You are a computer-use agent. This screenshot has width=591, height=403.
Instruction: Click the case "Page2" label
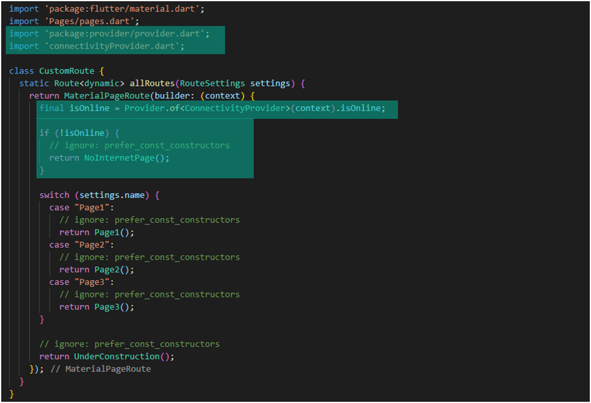click(x=81, y=245)
